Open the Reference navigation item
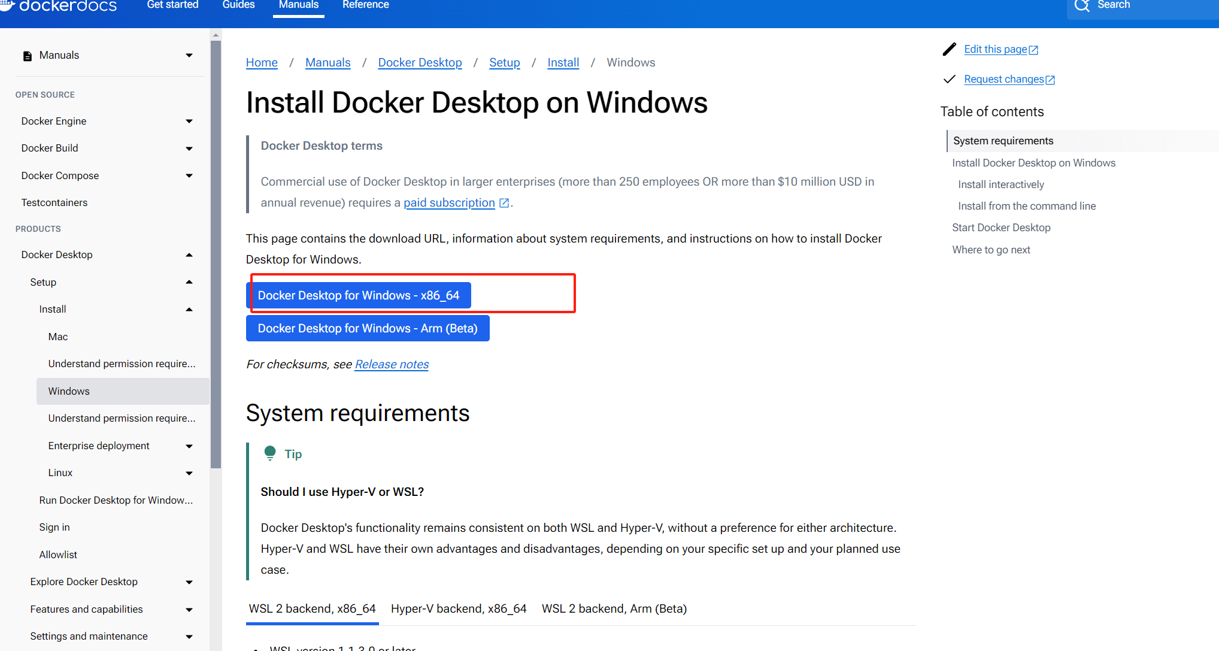1219x651 pixels. click(365, 5)
